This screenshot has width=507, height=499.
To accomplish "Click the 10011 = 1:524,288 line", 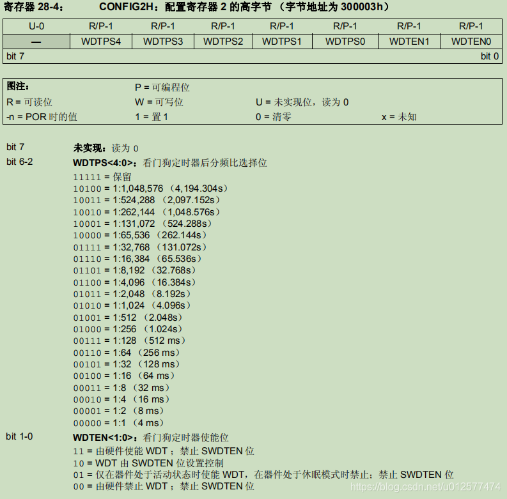I will pos(146,200).
